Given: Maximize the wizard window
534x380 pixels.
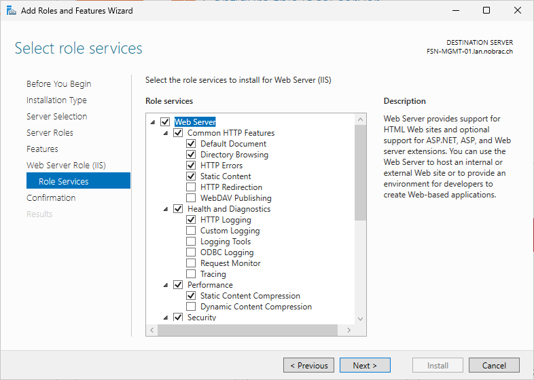Looking at the screenshot, I should [486, 11].
